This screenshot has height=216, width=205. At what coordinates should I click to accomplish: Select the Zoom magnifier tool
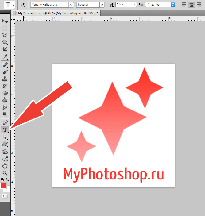pos(5,173)
